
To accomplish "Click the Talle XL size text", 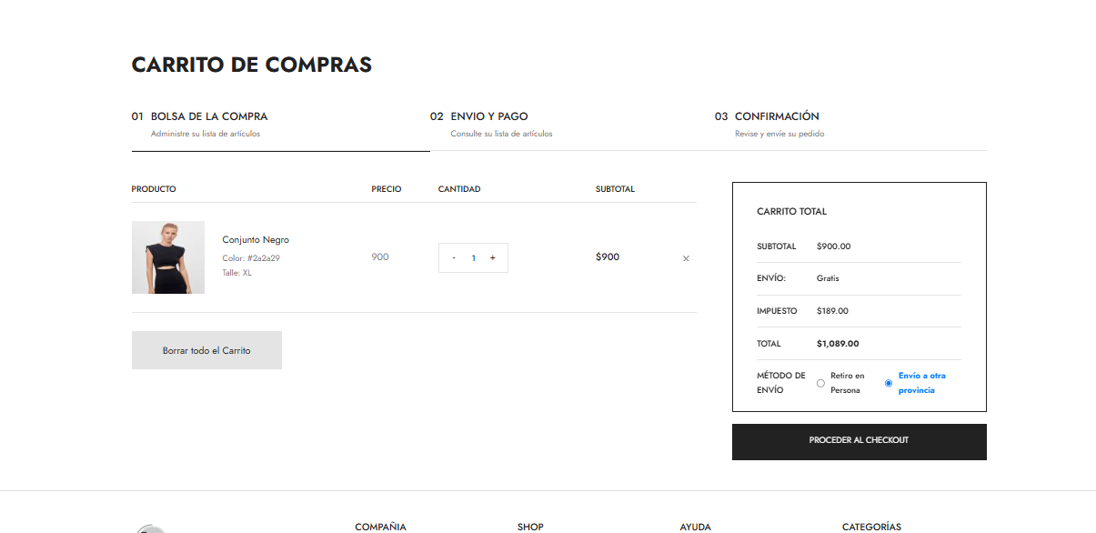I will pyautogui.click(x=237, y=273).
